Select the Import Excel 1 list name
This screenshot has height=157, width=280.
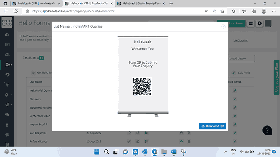(x=38, y=124)
